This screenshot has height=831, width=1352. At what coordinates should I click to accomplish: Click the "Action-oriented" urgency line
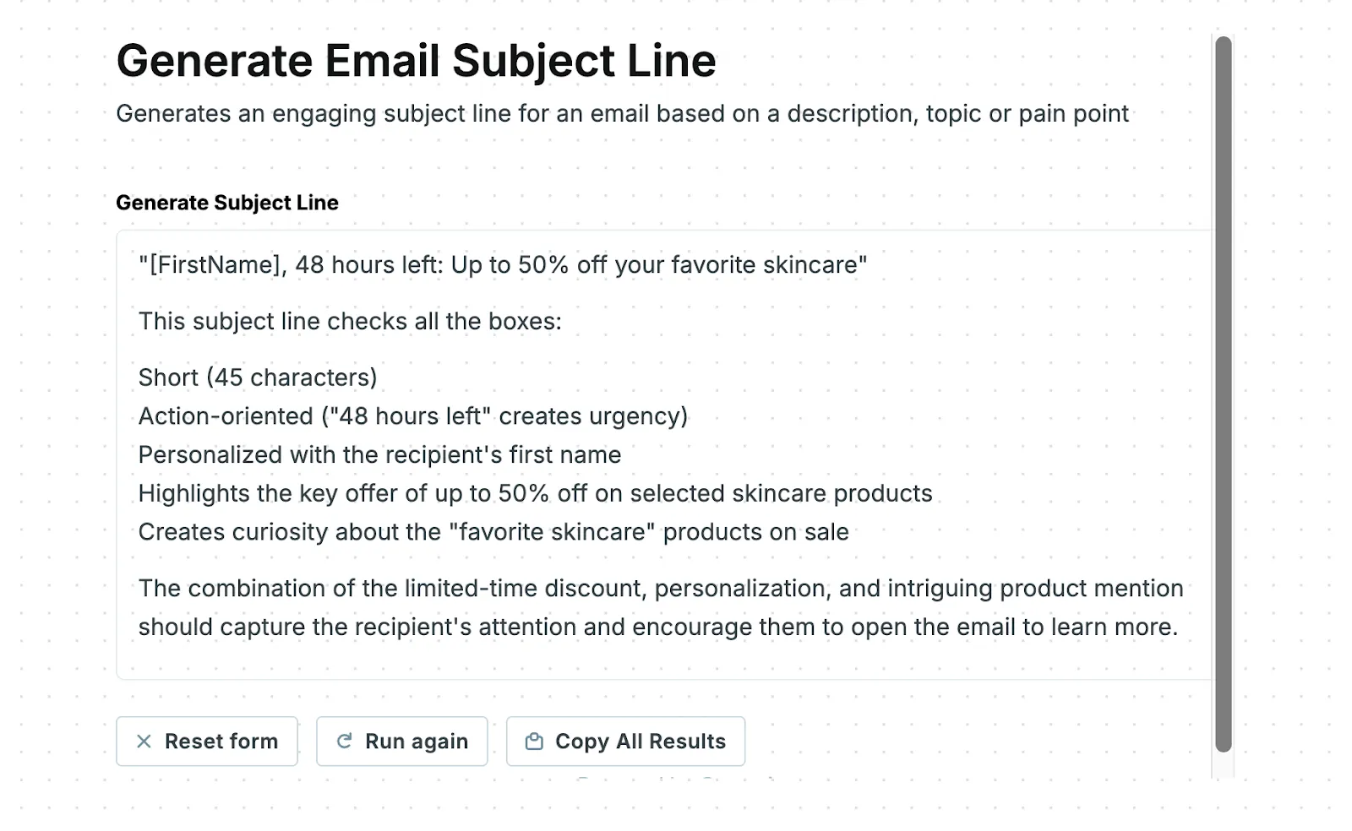coord(413,416)
